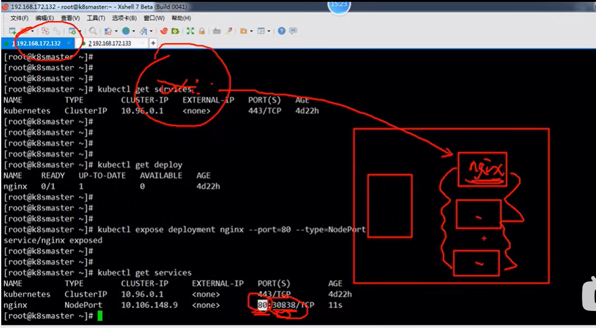The width and height of the screenshot is (596, 328).
Task: Close the 192.168.172.133 tab
Action: coord(142,43)
